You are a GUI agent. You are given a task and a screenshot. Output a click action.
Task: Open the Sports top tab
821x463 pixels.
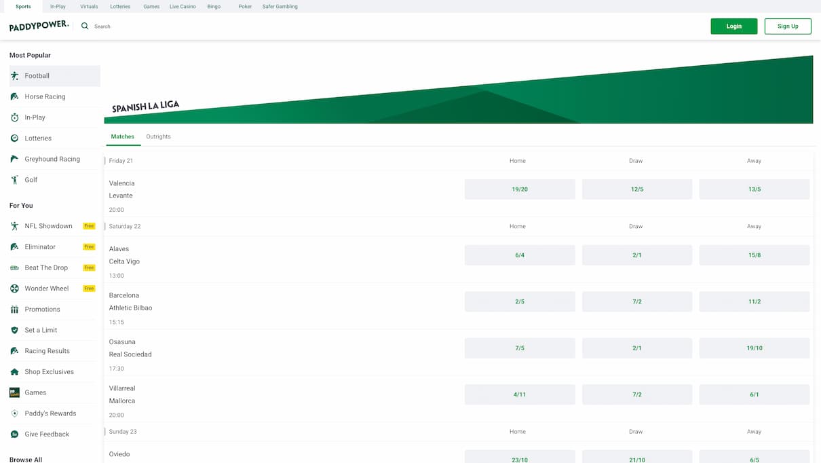click(x=23, y=6)
